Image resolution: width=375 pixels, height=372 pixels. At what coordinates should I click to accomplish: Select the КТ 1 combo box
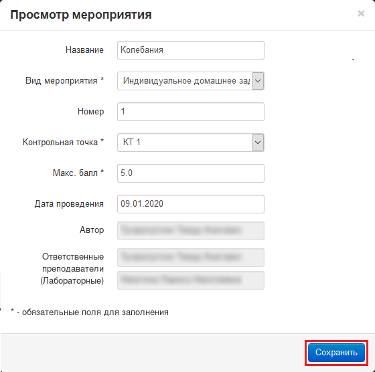point(191,143)
